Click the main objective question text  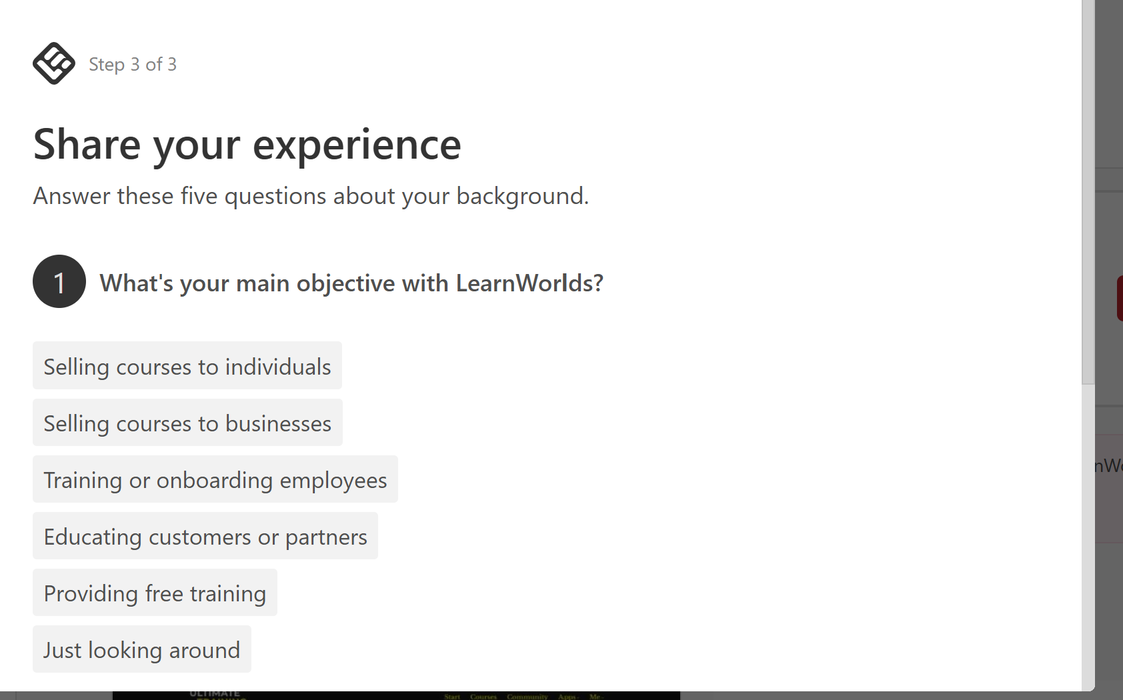[351, 283]
